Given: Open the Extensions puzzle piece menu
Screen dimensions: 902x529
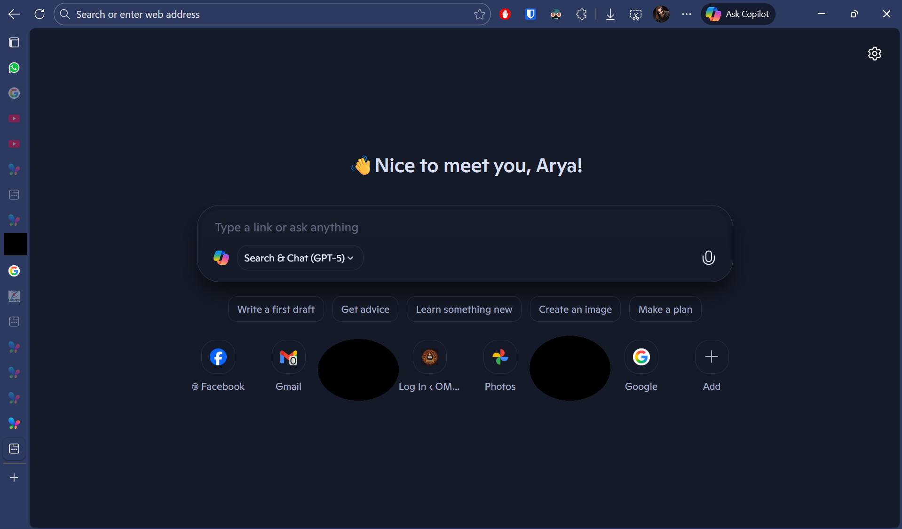Looking at the screenshot, I should (581, 14).
